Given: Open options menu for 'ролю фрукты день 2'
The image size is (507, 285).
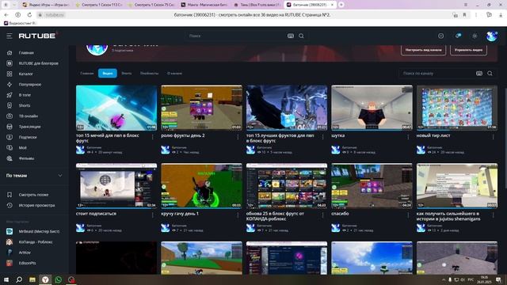Looking at the screenshot, I should pos(238,137).
